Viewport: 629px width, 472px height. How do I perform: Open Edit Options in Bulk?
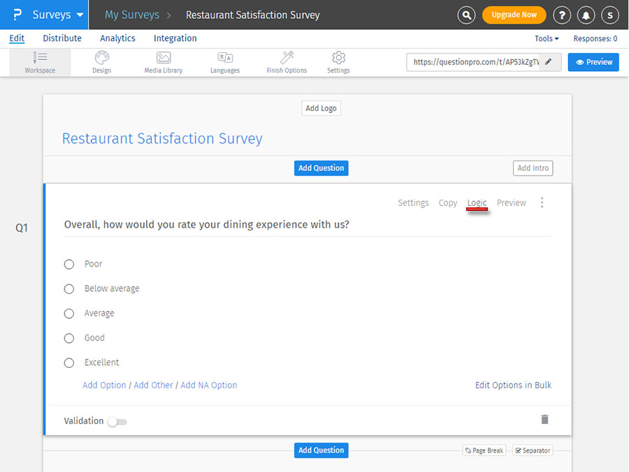[513, 385]
